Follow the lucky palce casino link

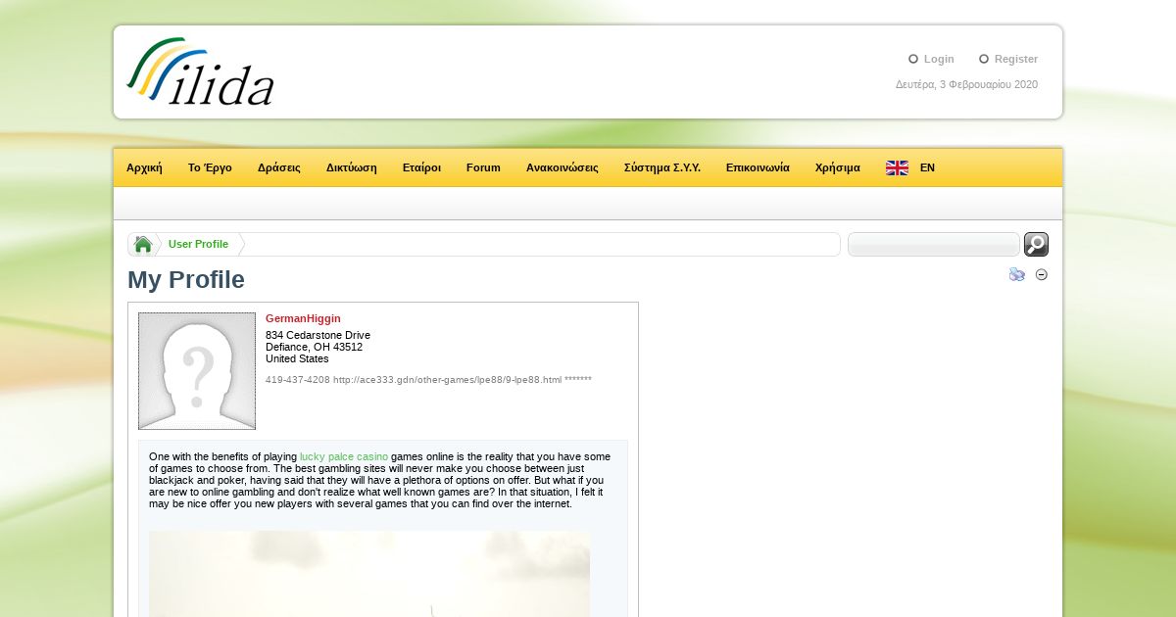[344, 456]
